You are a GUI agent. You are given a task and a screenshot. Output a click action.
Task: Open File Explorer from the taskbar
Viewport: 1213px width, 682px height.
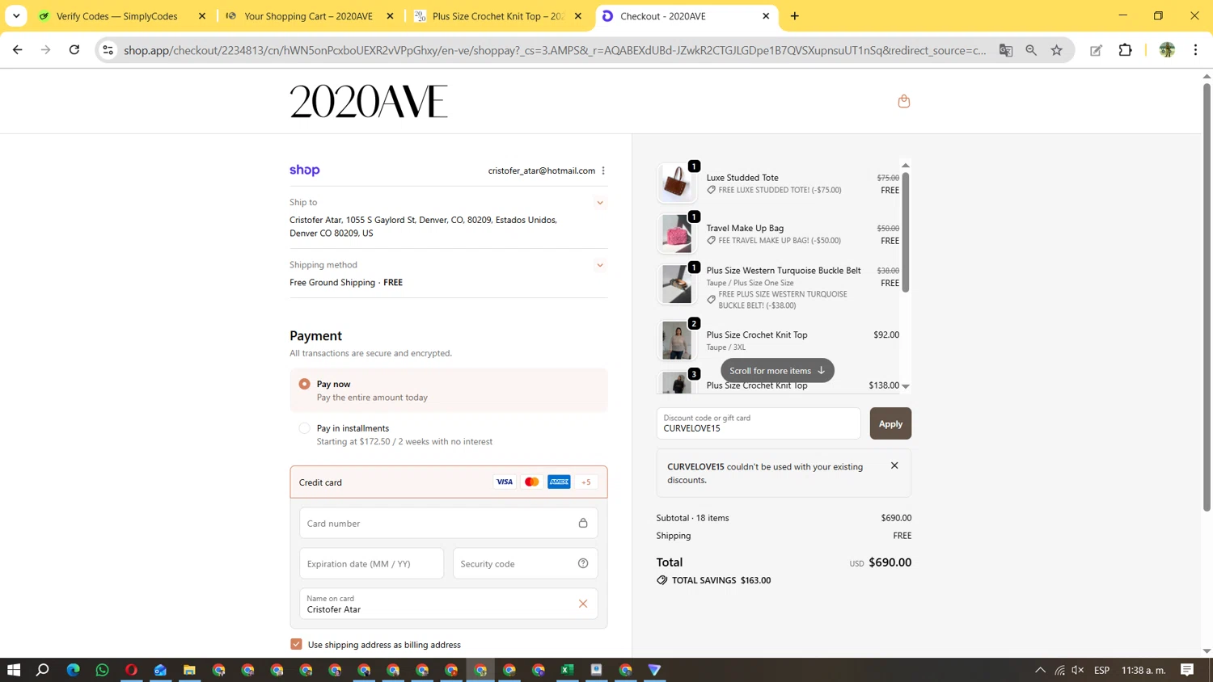[189, 670]
